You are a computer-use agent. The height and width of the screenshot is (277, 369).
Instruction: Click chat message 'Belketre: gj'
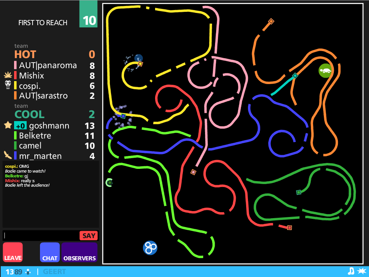pyautogui.click(x=17, y=176)
